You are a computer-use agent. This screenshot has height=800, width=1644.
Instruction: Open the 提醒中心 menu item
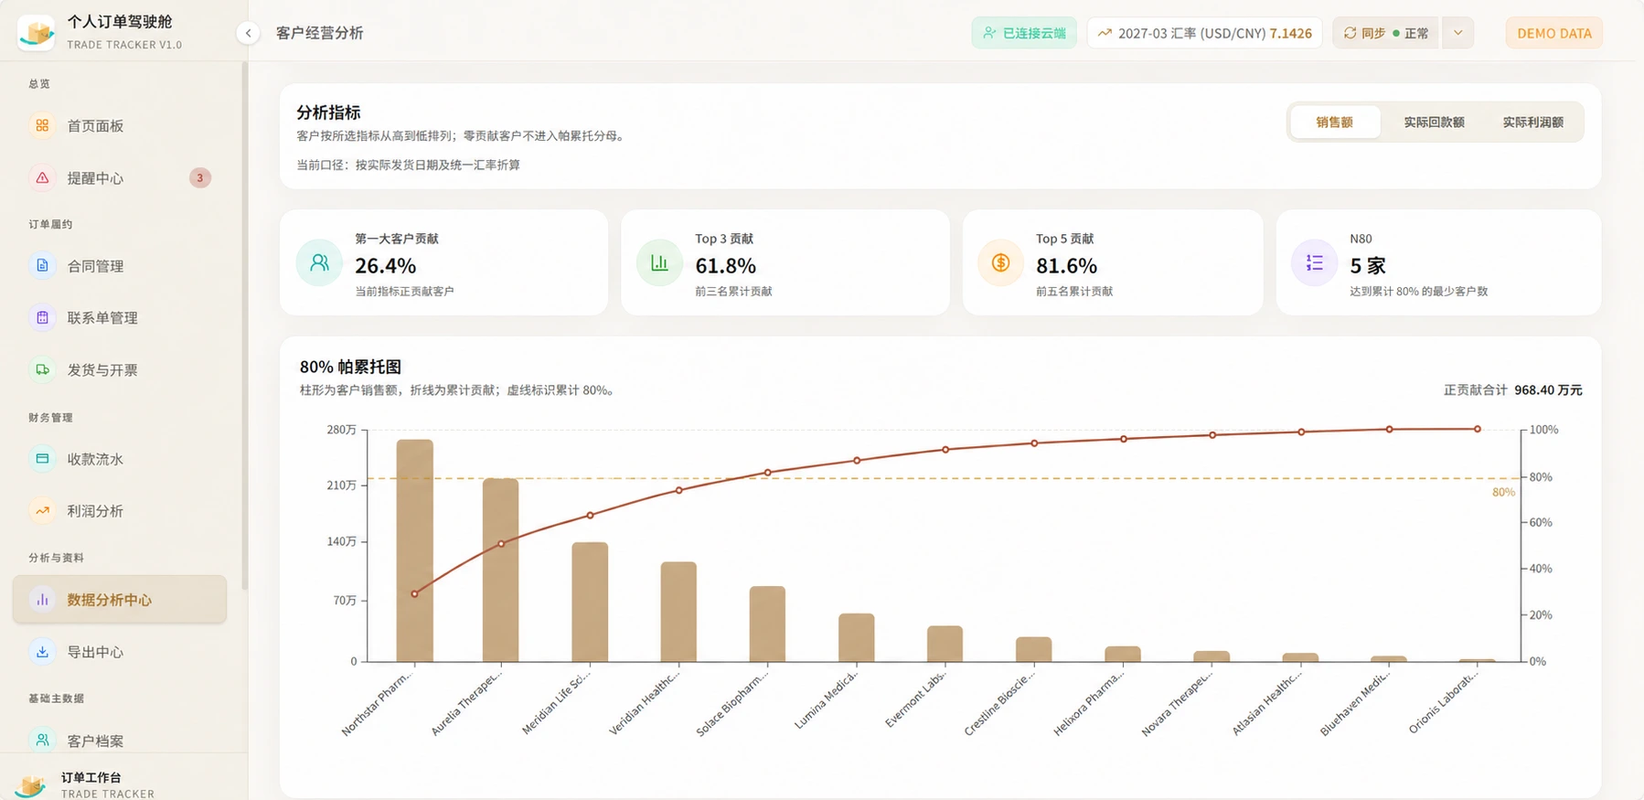coord(120,177)
